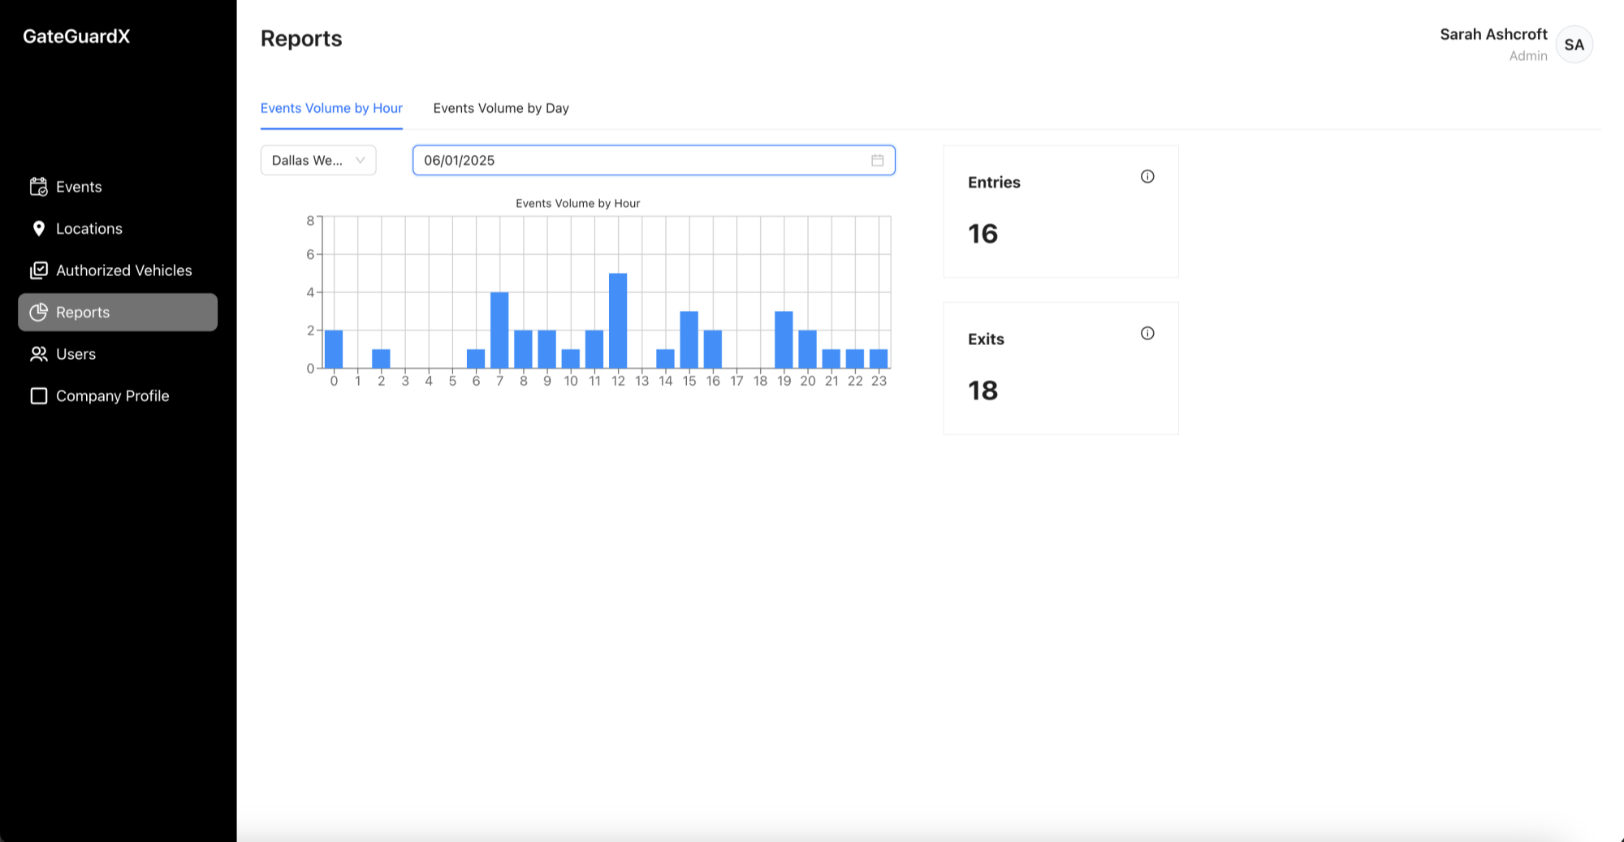The height and width of the screenshot is (842, 1624).
Task: Click the Users people icon
Action: [38, 354]
